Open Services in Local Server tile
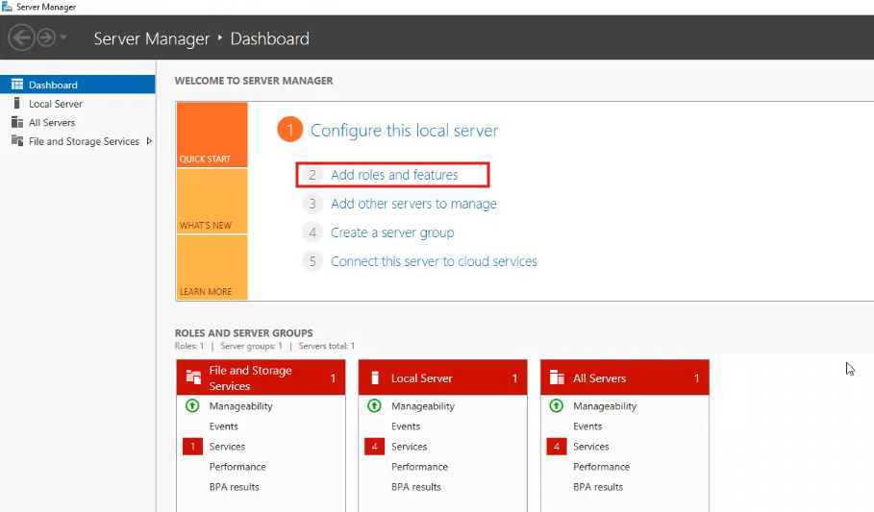The width and height of the screenshot is (874, 512). (410, 447)
